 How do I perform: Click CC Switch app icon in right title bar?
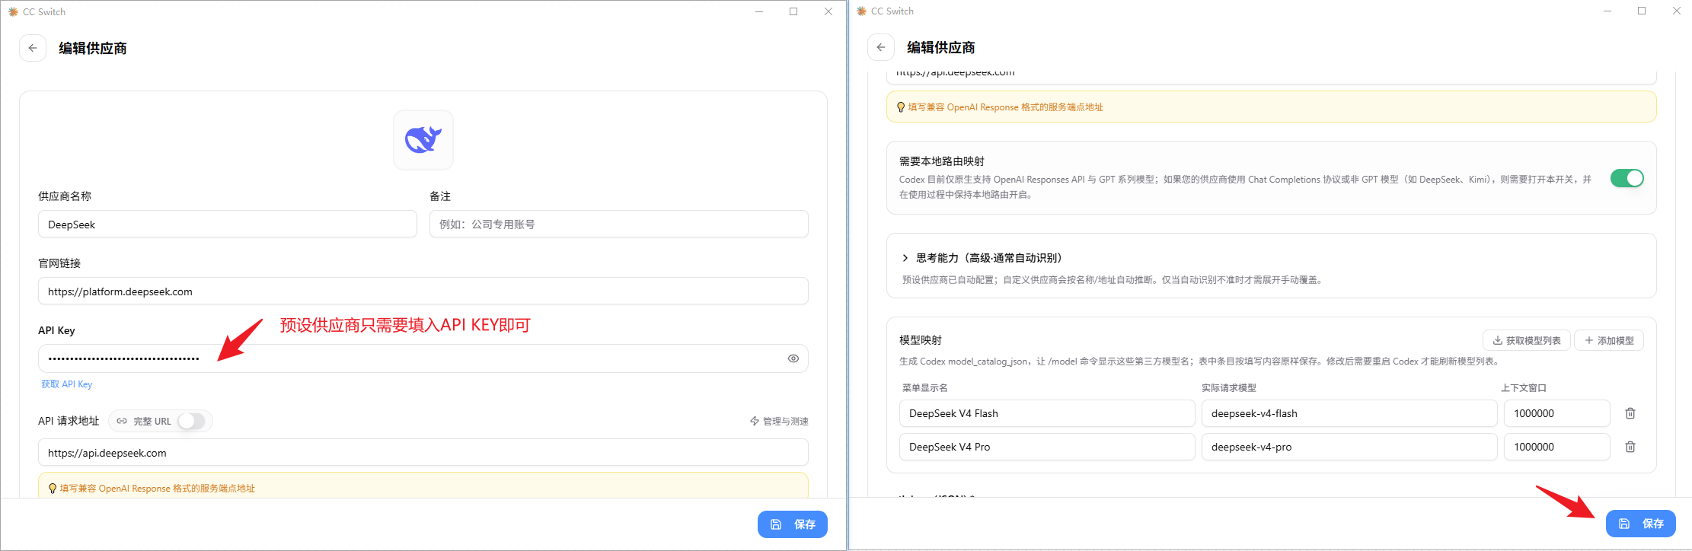pos(861,11)
